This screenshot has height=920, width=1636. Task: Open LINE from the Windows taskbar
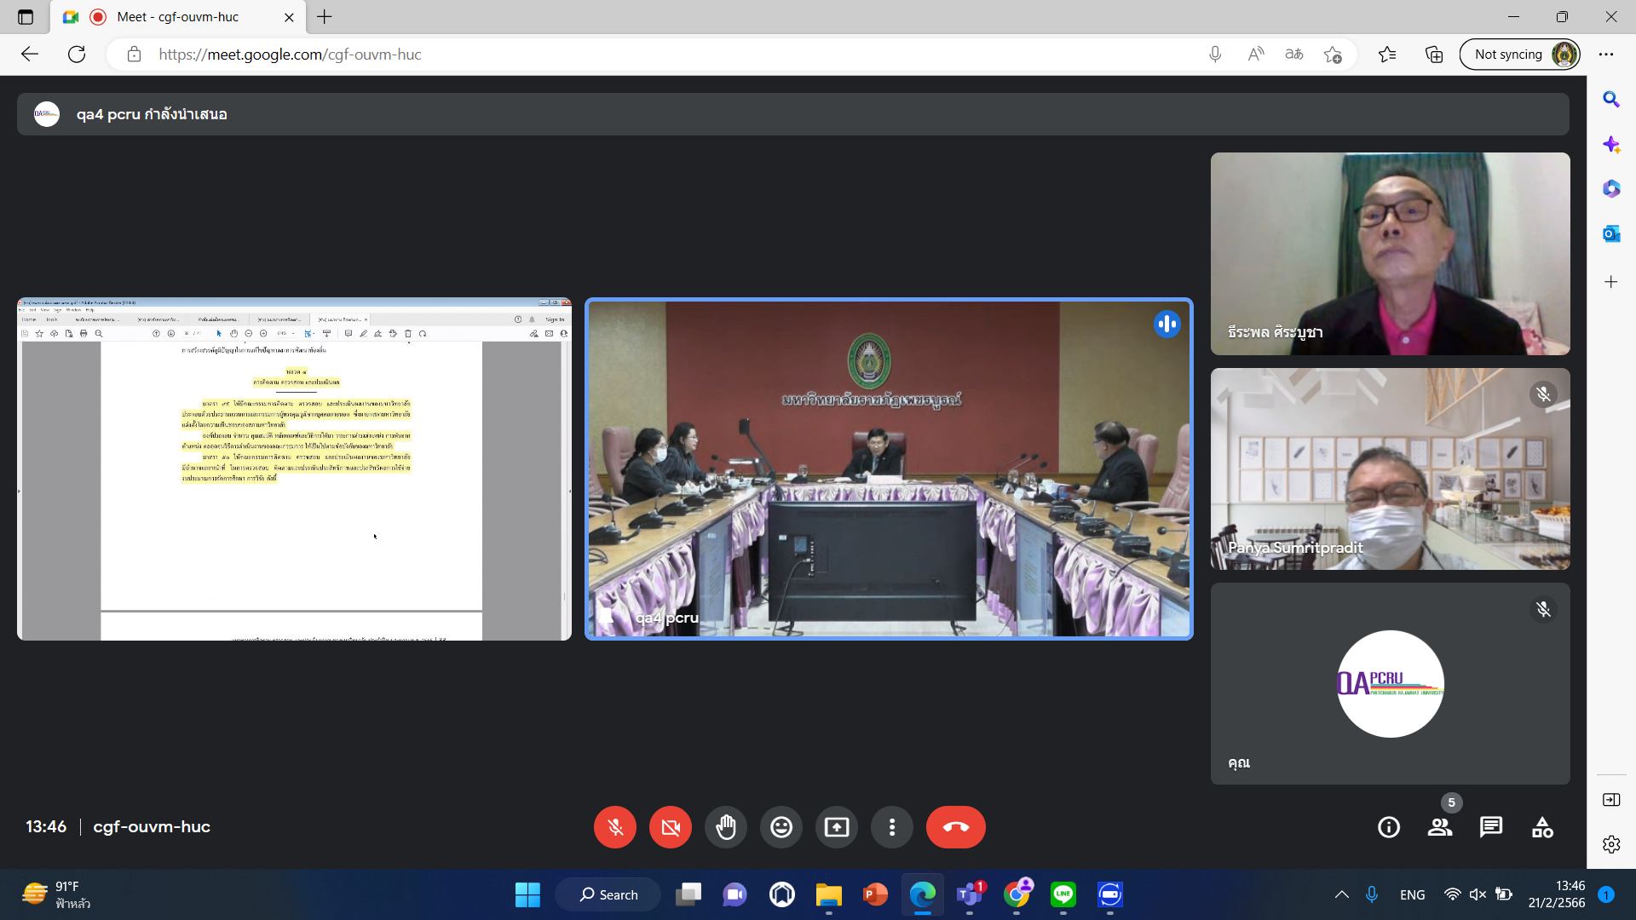[1063, 894]
